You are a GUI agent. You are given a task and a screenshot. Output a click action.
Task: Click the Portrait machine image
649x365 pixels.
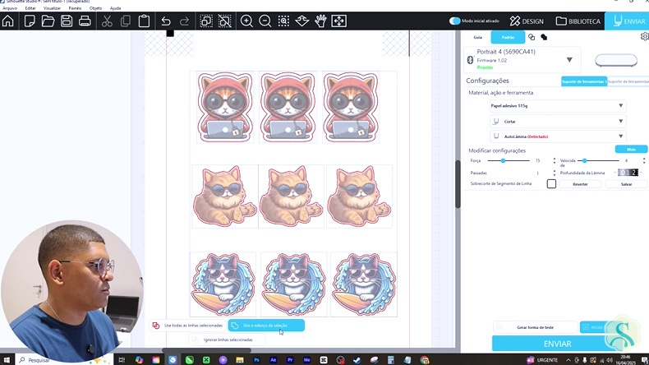click(x=616, y=60)
